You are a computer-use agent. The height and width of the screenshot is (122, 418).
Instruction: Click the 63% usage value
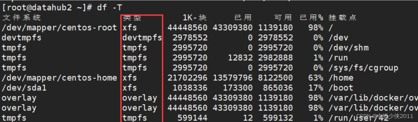316,78
